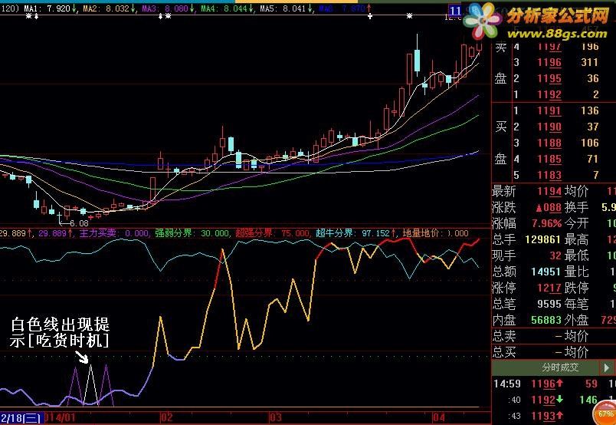Viewport: 616px width, 425px height.
Task: Click the 6.08 low price label
Action: (x=79, y=223)
